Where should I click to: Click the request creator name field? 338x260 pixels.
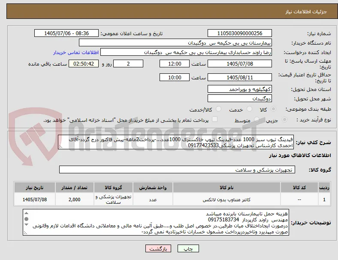[x=186, y=52]
